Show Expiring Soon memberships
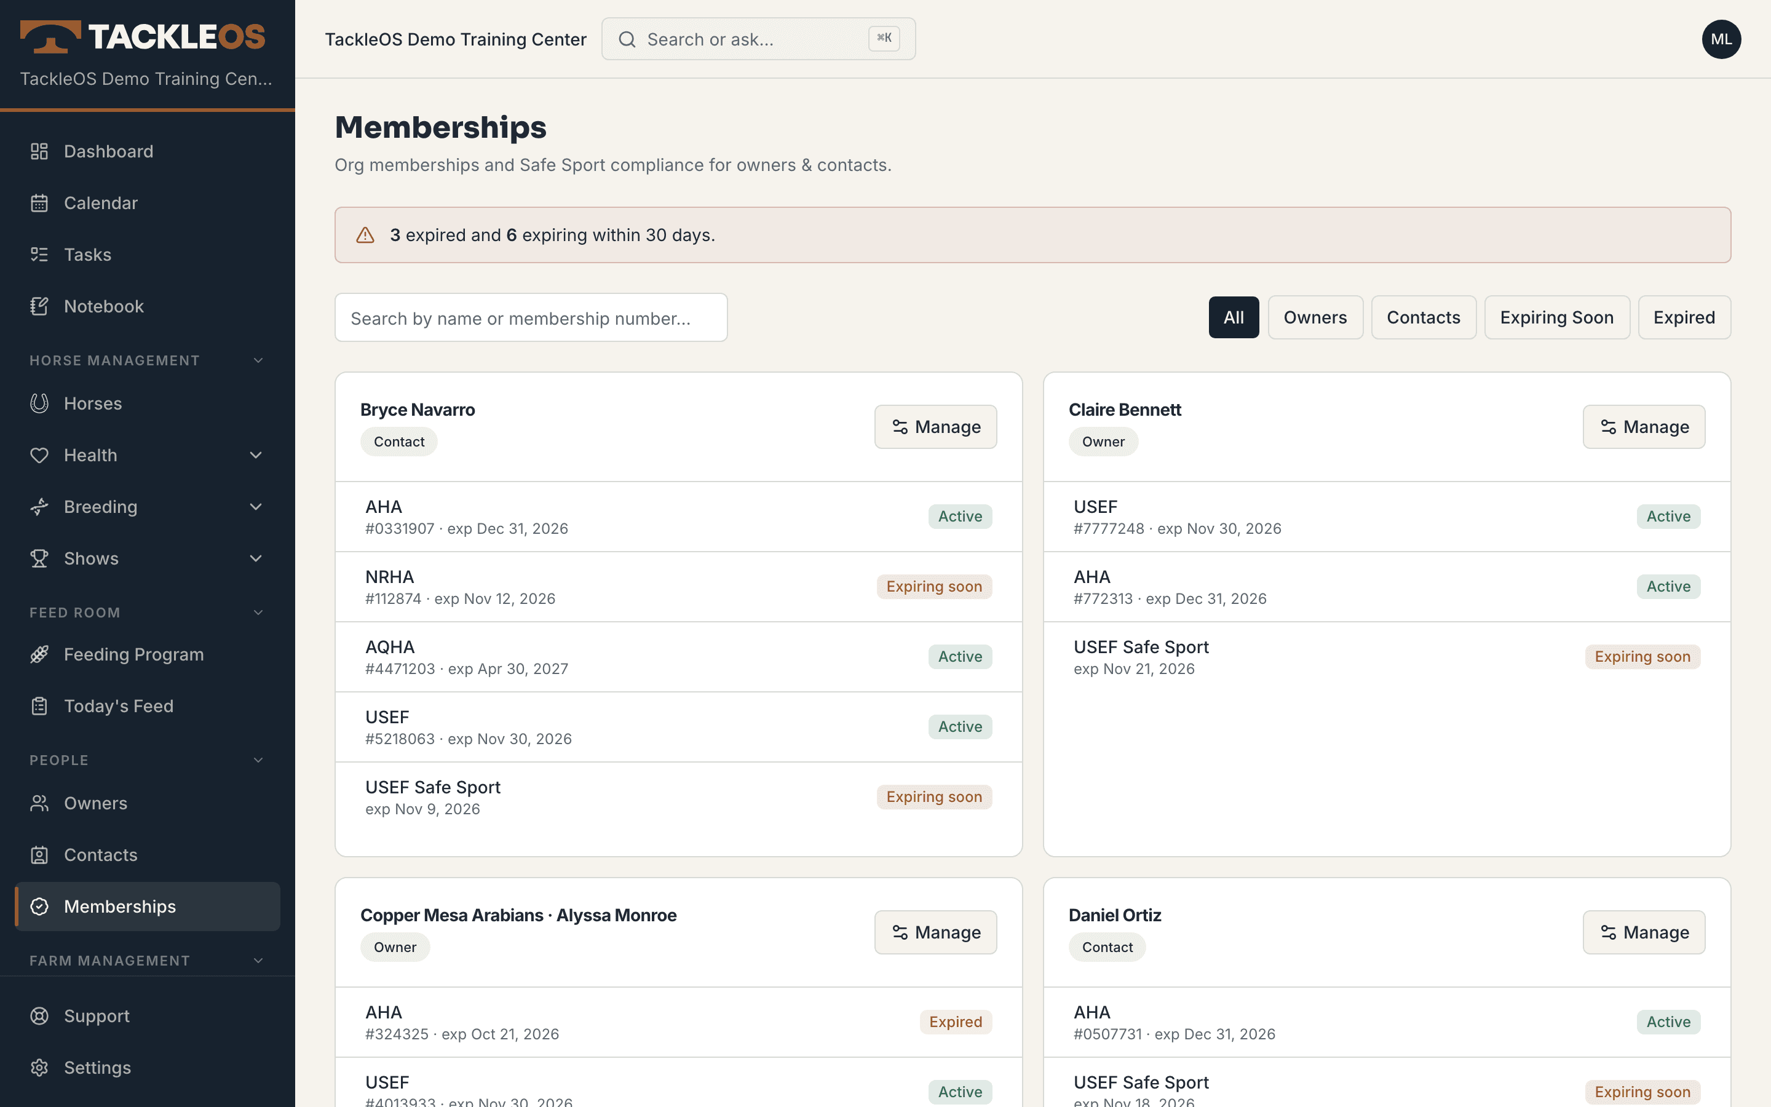 (1556, 318)
